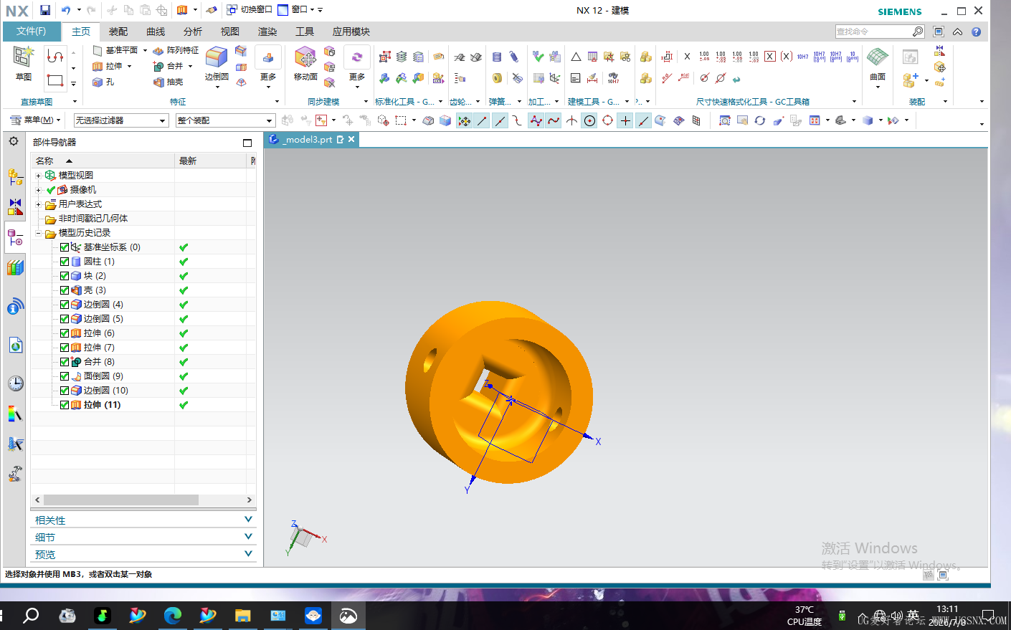Click the 菜单(M) menu button
Screen dimensions: 1011x630
pos(36,120)
